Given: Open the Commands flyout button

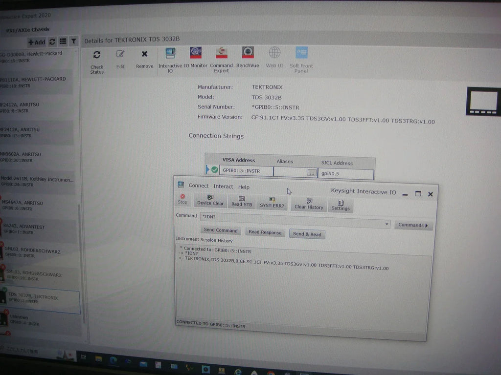Looking at the screenshot, I should click(413, 225).
